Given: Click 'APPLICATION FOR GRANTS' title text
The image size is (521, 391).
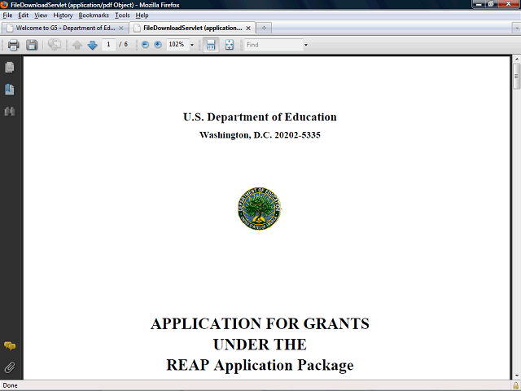Looking at the screenshot, I should pyautogui.click(x=260, y=323).
